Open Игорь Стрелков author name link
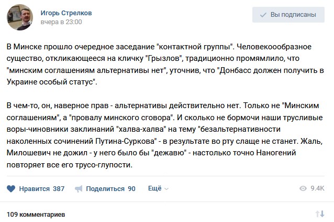Image resolution: width=334 pixels, height=222 pixels. coord(66,13)
